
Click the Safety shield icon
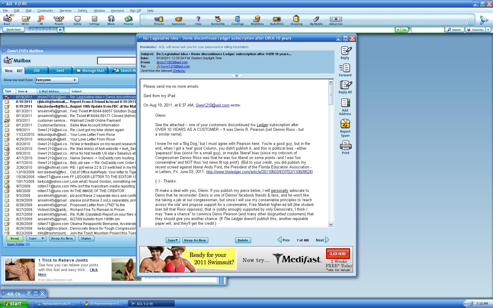(77, 20)
